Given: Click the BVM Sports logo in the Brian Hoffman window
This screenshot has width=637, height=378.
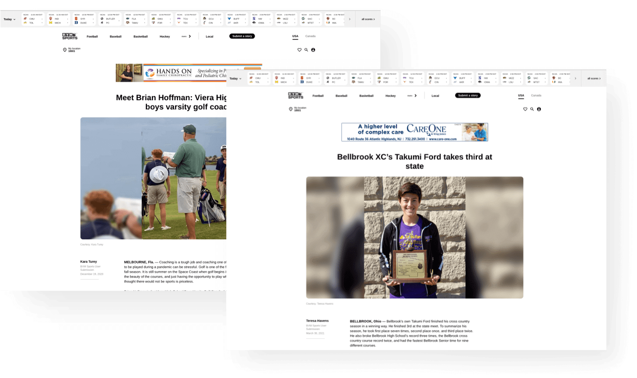Looking at the screenshot, I should [x=70, y=36].
